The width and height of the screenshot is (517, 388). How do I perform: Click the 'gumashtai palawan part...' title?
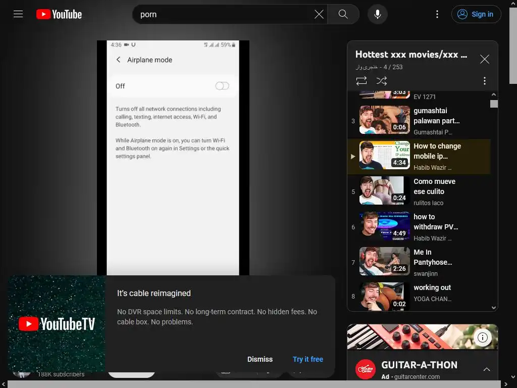[436, 116]
